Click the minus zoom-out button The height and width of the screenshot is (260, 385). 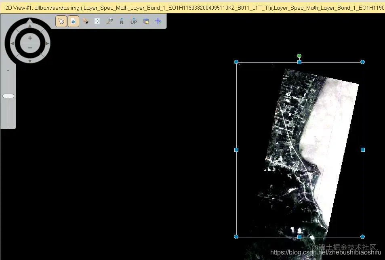point(30,48)
